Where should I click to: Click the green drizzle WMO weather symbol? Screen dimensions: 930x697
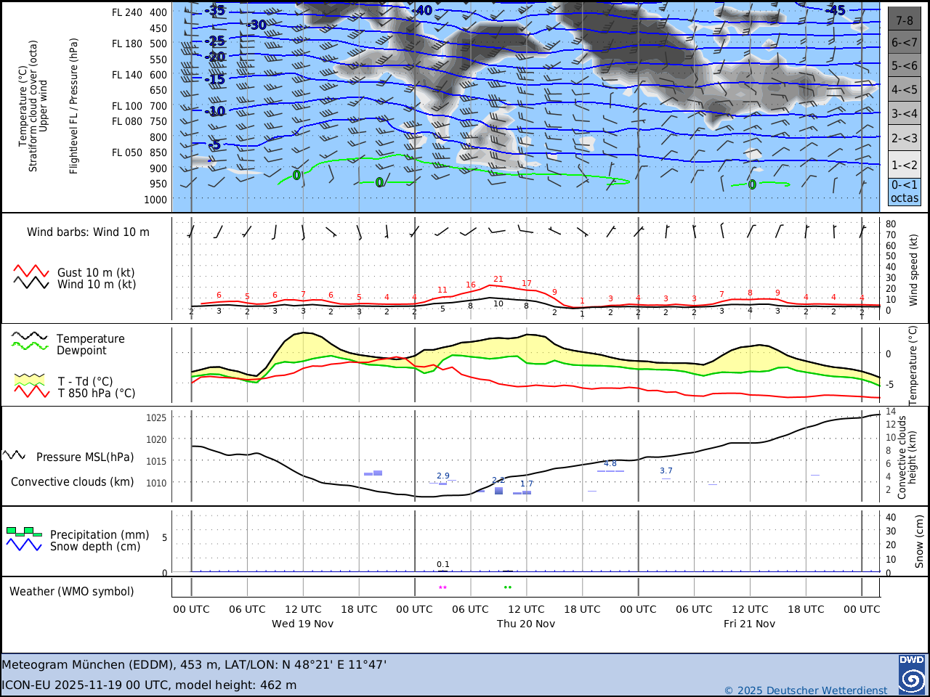508,587
